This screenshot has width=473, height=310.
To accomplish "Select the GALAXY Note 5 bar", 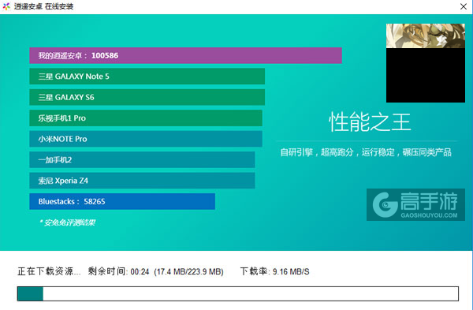I will click(147, 77).
